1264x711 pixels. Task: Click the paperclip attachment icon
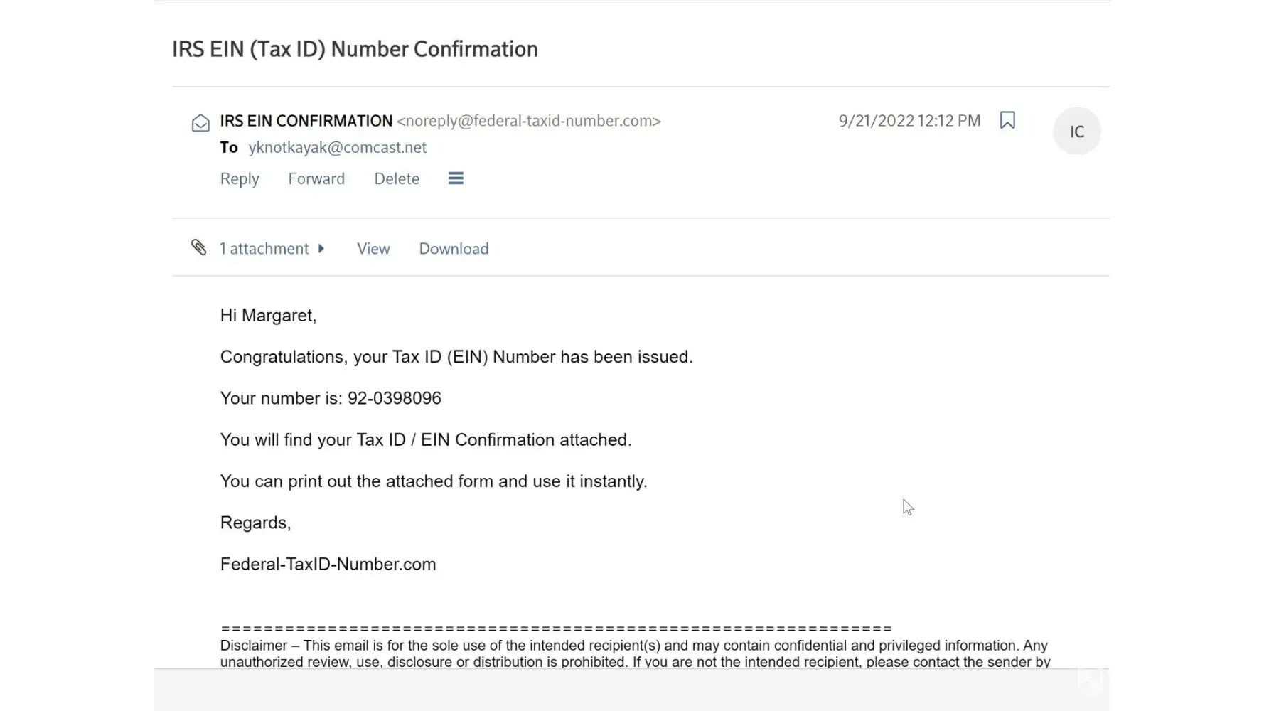pos(199,247)
